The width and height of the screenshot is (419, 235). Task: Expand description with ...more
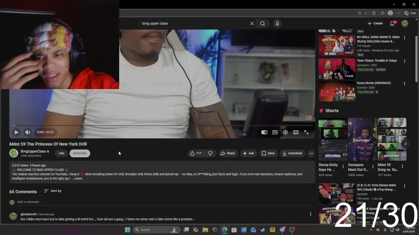(x=78, y=179)
